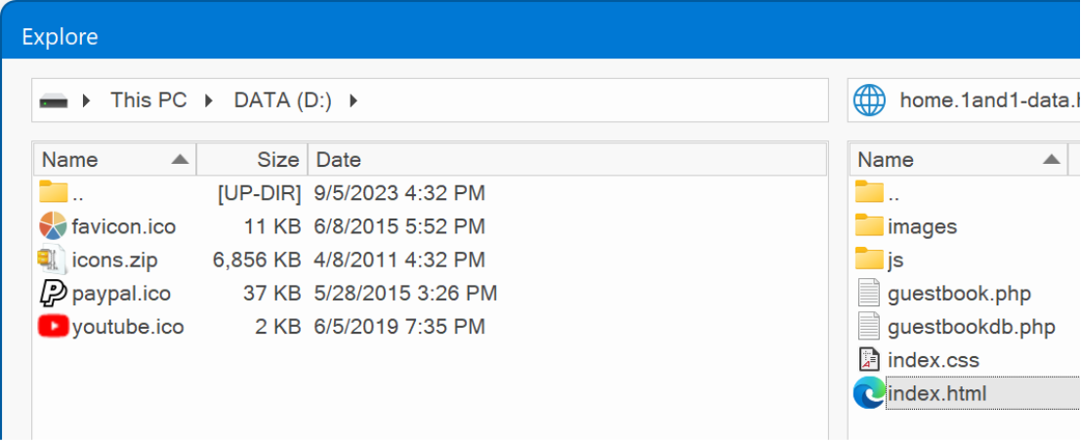This screenshot has height=441, width=1081.
Task: Select the favicon.ico pie chart icon
Action: pyautogui.click(x=53, y=226)
